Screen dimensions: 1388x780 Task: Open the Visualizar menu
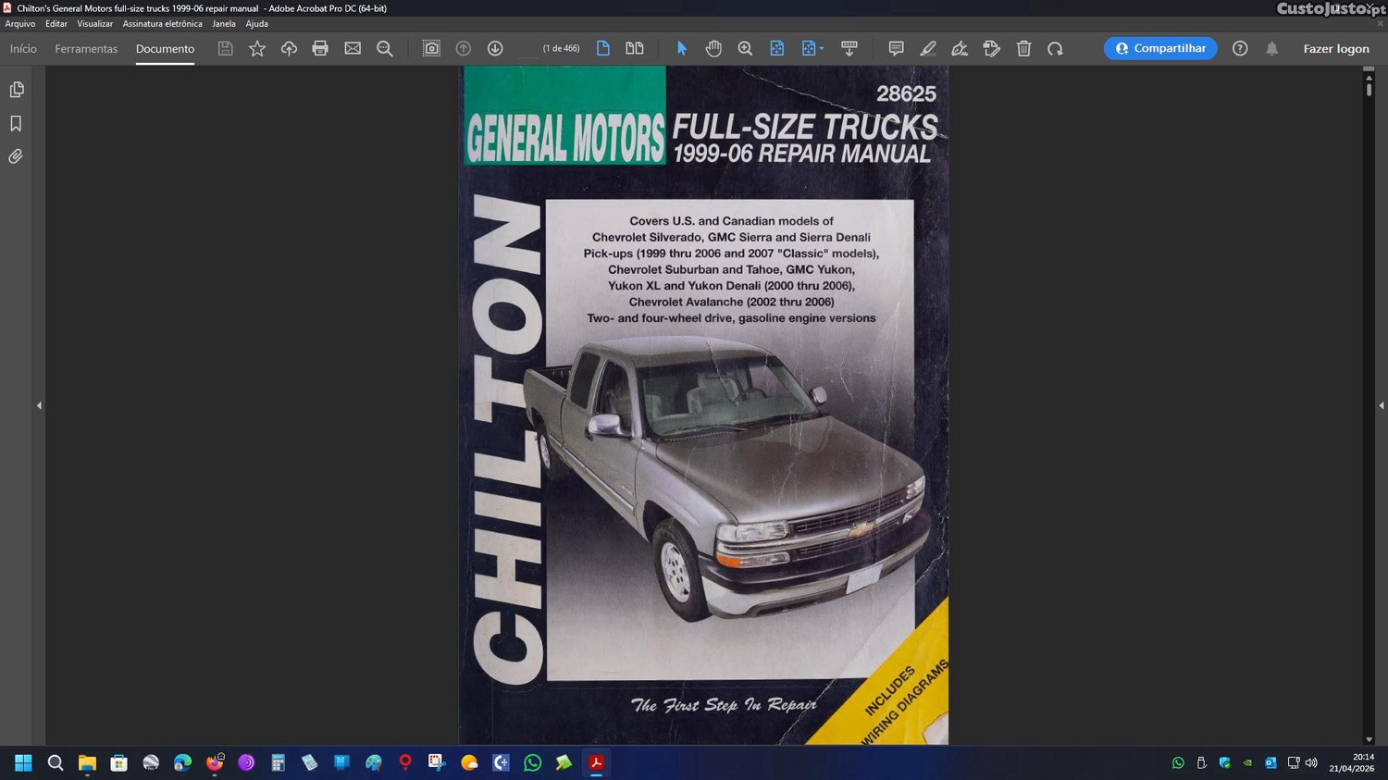coord(94,24)
